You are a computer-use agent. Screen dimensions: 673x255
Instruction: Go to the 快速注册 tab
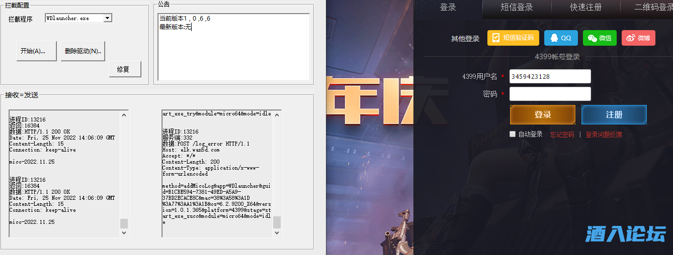(x=585, y=8)
